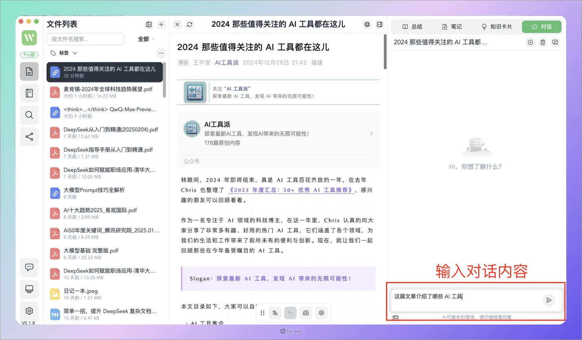Open 大模型Prompt技巧全解析

tap(105, 193)
